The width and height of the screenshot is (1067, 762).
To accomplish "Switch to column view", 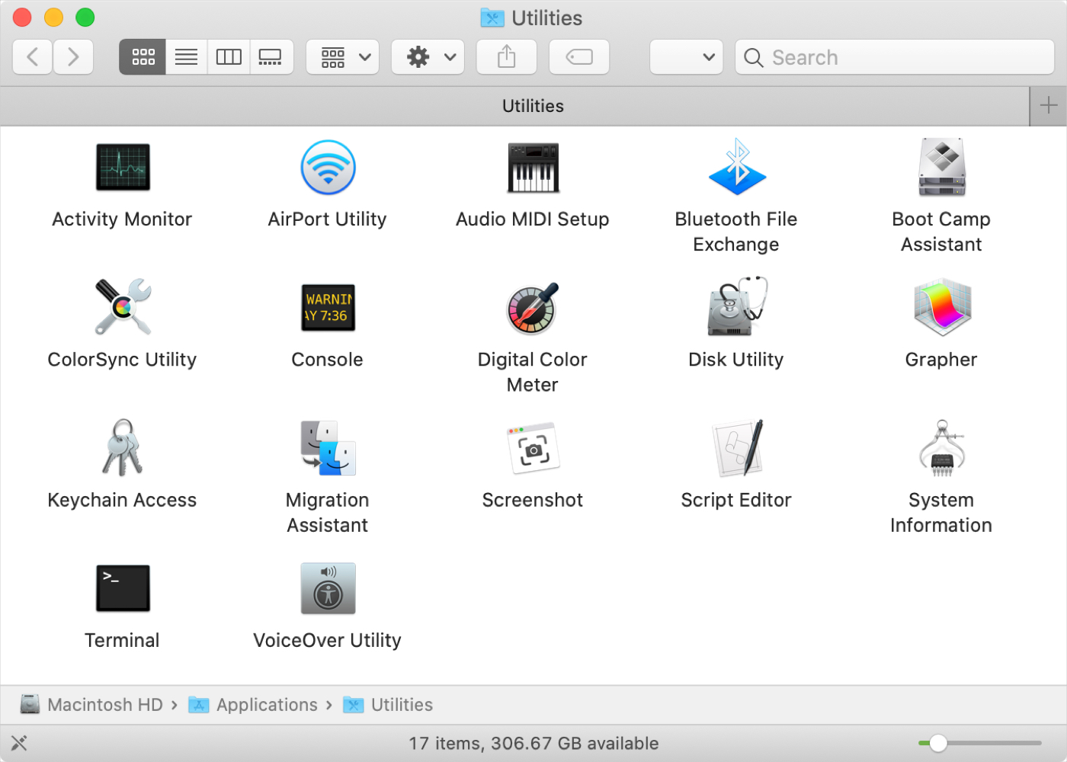I will click(x=228, y=56).
